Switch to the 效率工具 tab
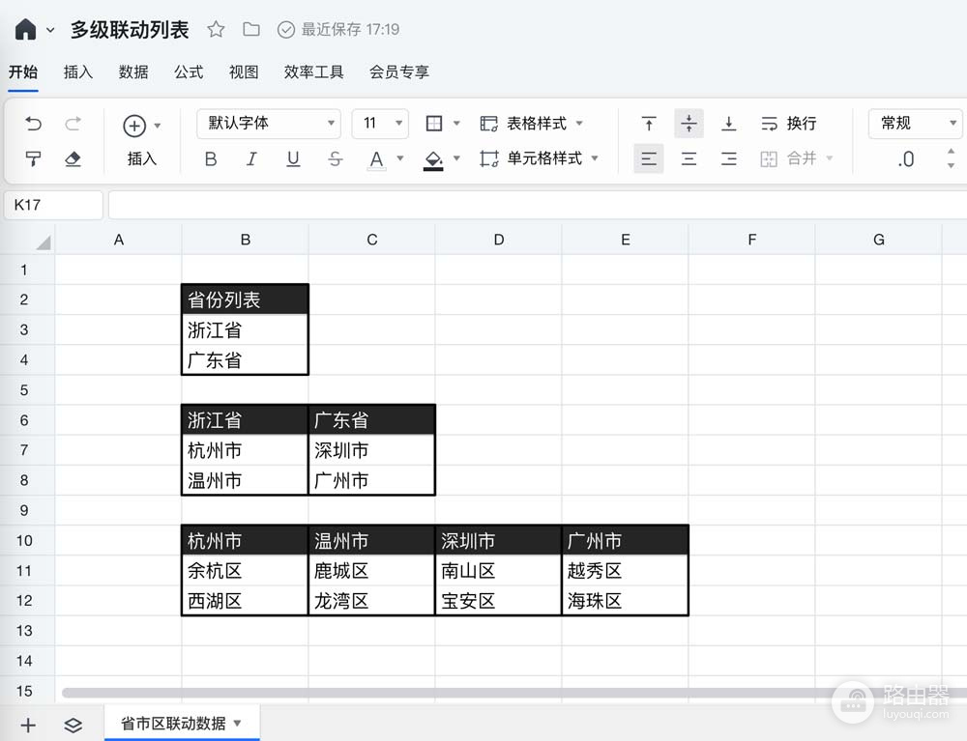The image size is (967, 741). click(x=314, y=72)
